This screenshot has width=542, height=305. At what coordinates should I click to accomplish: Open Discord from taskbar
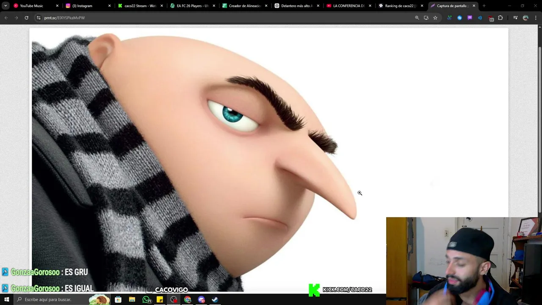pos(202,299)
